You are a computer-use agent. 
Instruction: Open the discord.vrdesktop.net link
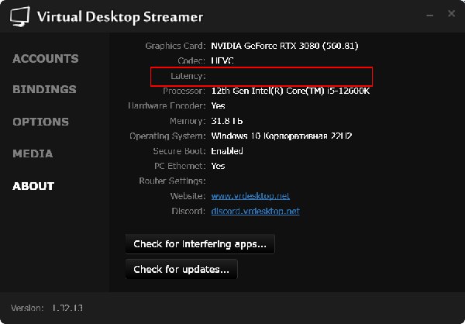coord(255,212)
